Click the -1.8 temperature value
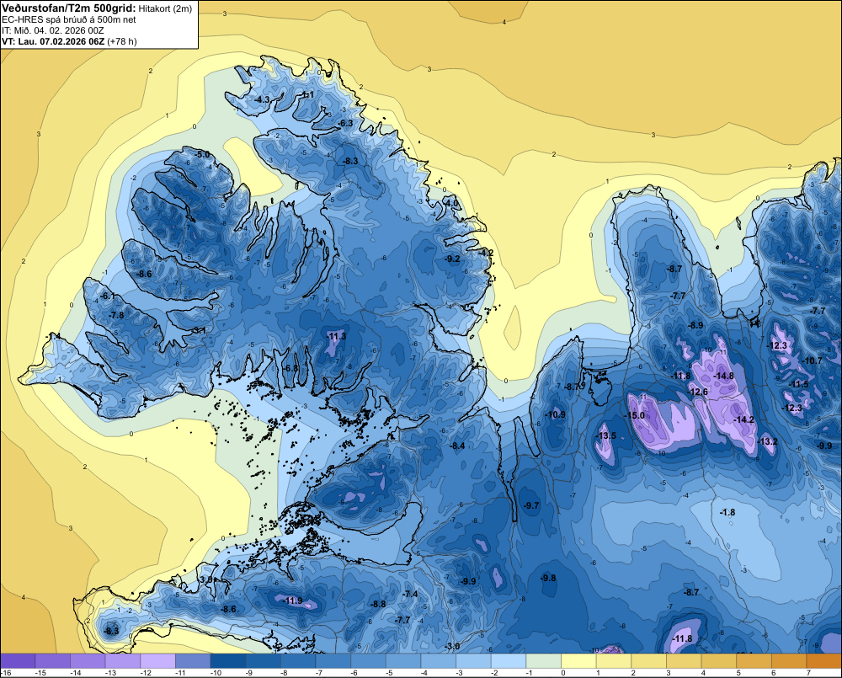This screenshot has height=678, width=842. point(727,513)
